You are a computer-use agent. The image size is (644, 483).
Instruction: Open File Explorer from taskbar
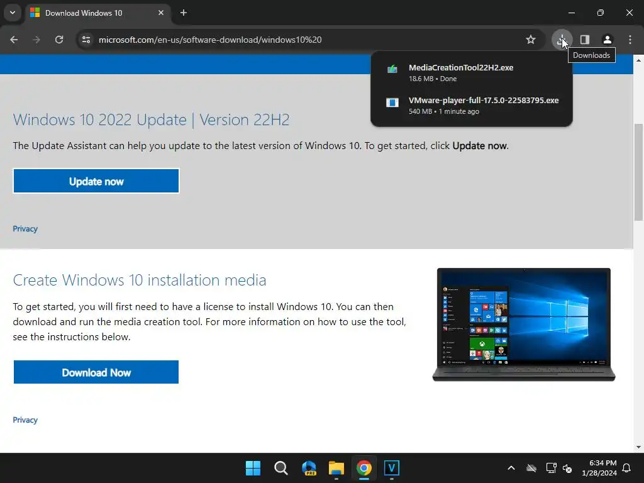tap(336, 468)
